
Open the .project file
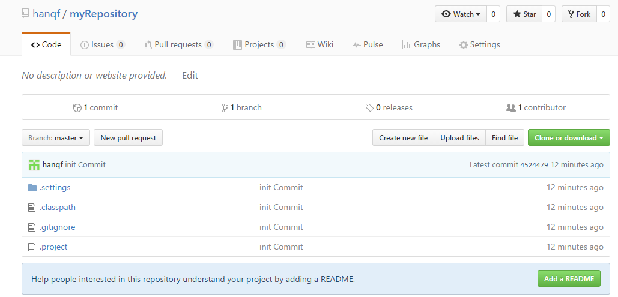tap(53, 247)
